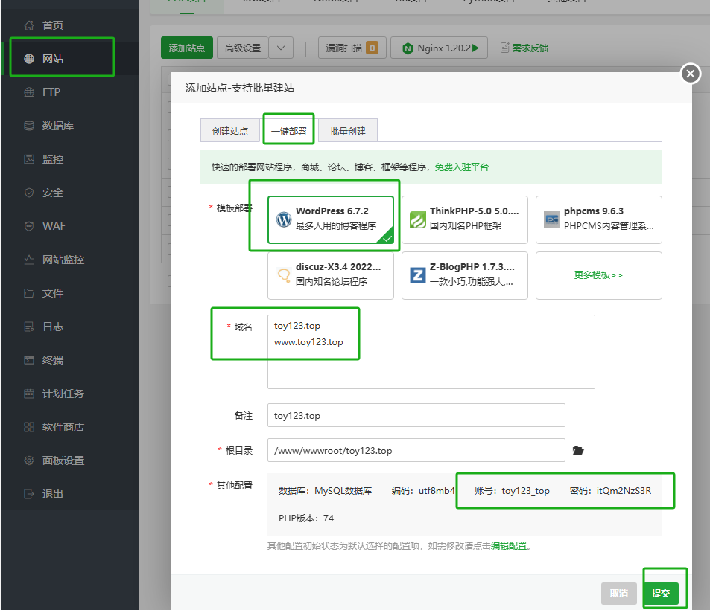Expand the dropdown arrow next to 高级设置
The image size is (710, 610).
(281, 48)
